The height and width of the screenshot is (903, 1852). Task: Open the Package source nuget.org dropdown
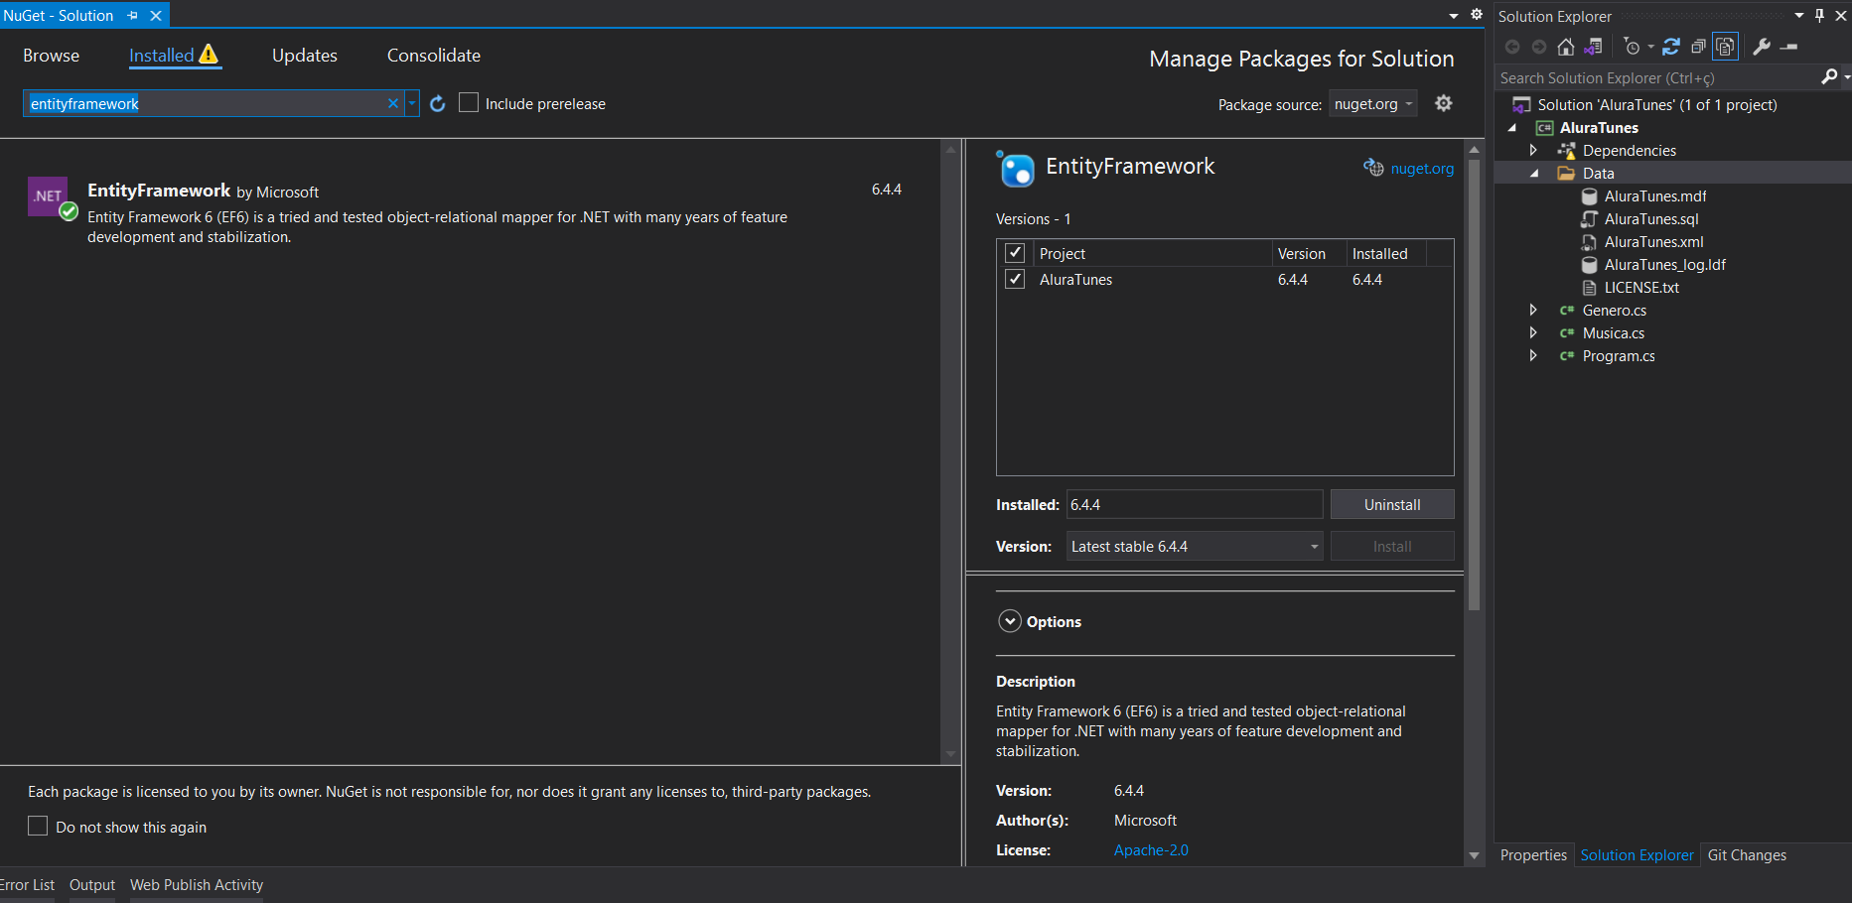[x=1373, y=104]
